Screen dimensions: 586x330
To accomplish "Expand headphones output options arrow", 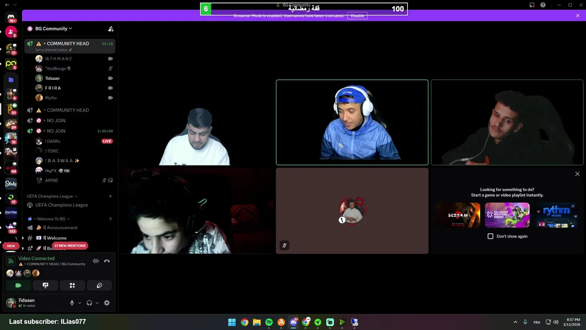I will click(97, 303).
